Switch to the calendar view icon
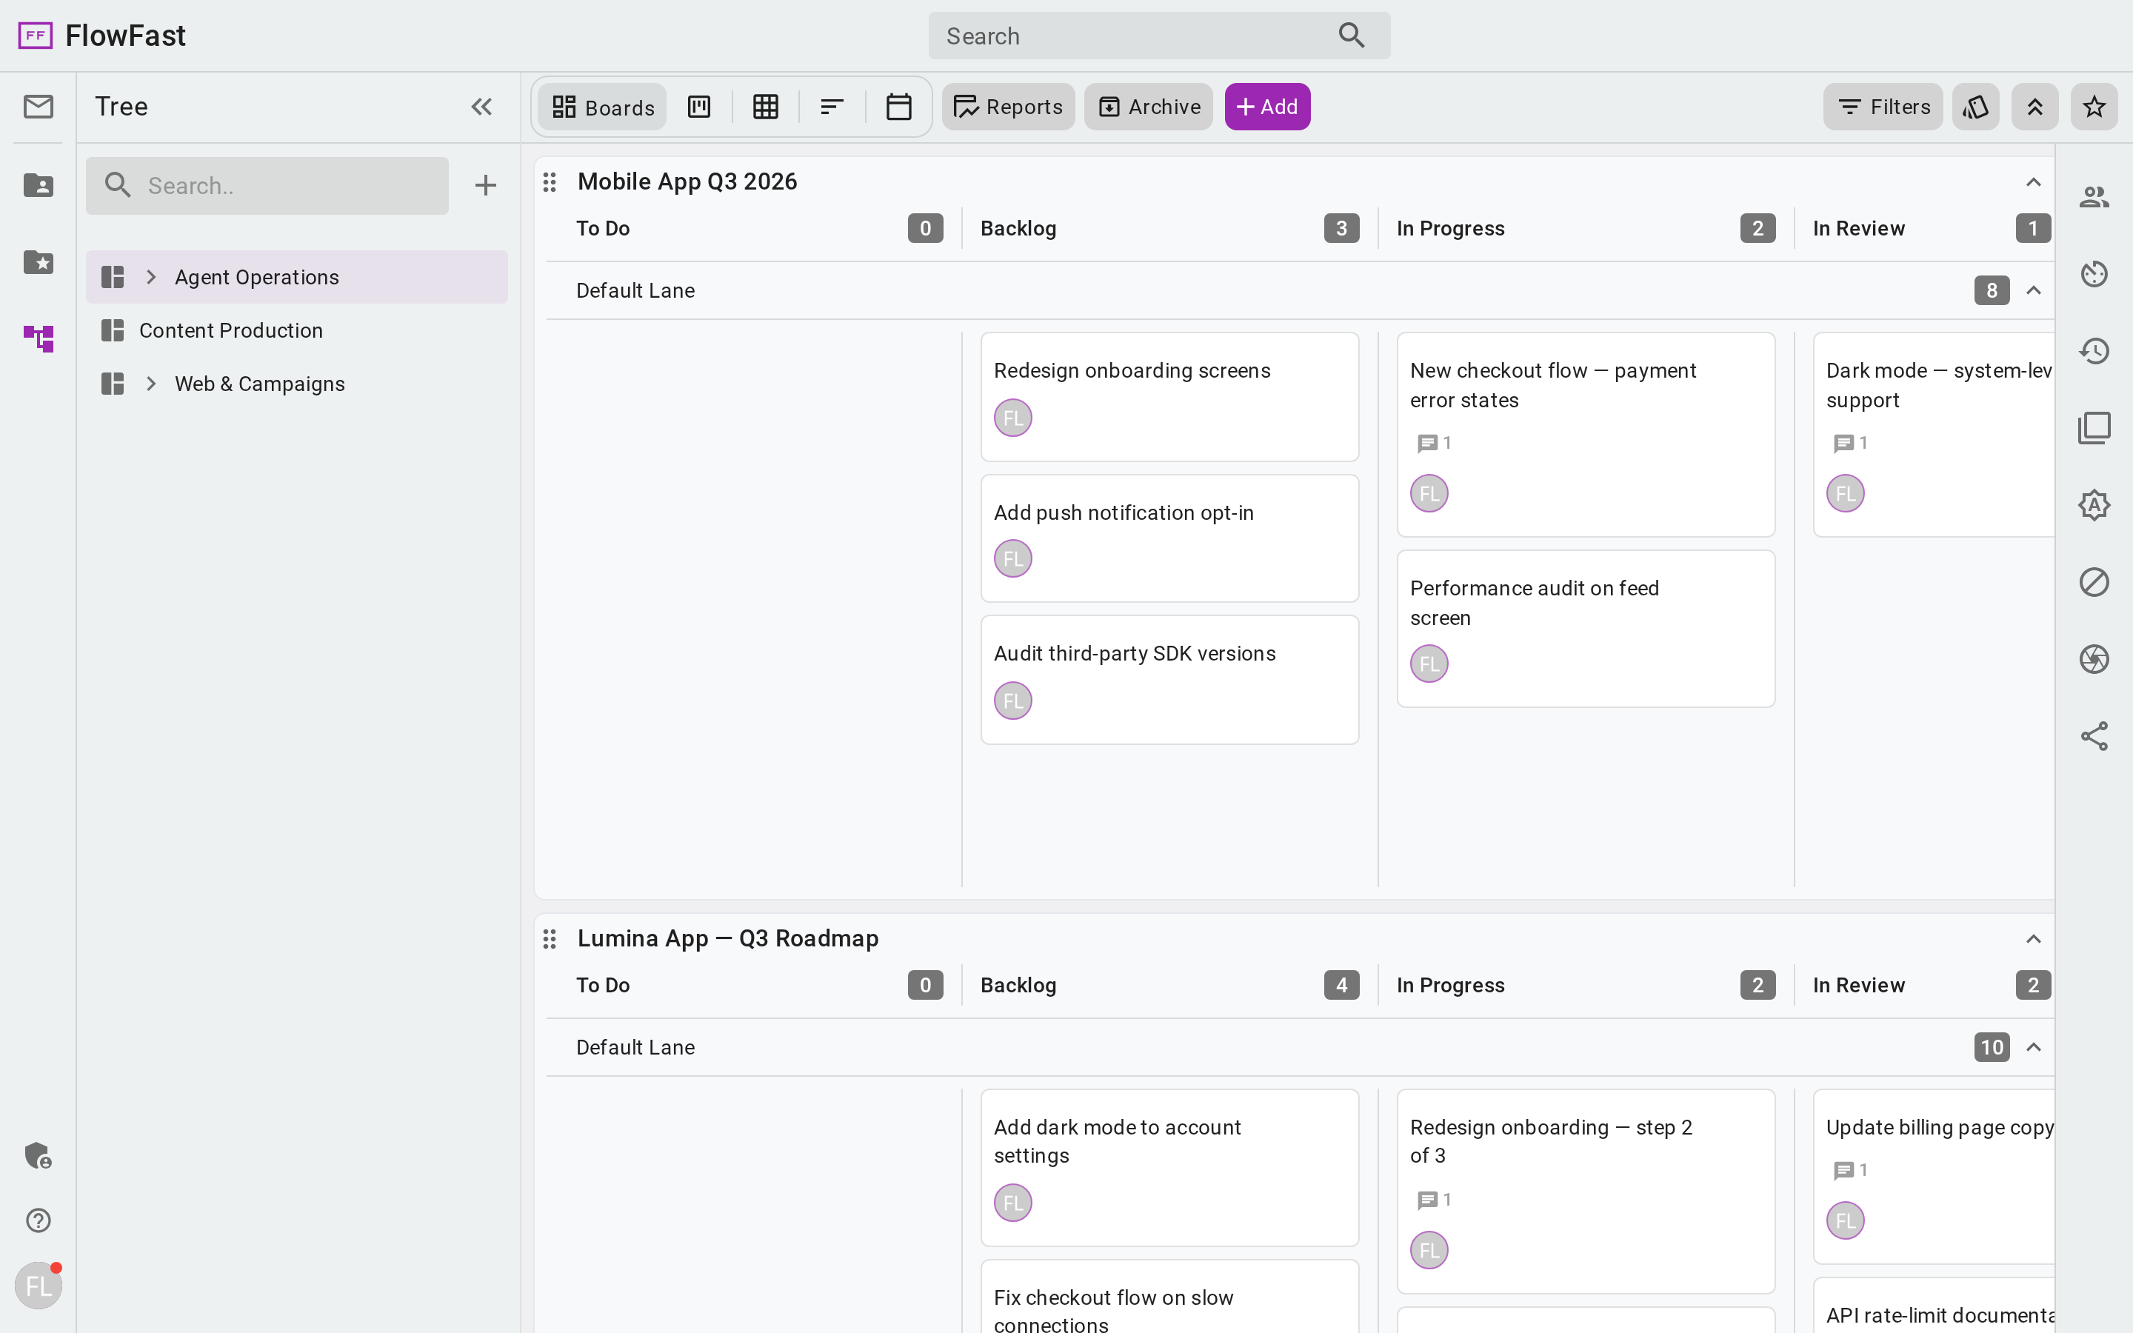Screen dimensions: 2133x1333 pos(898,107)
